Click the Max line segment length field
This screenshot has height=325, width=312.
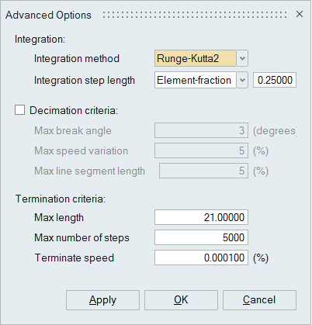(203, 171)
